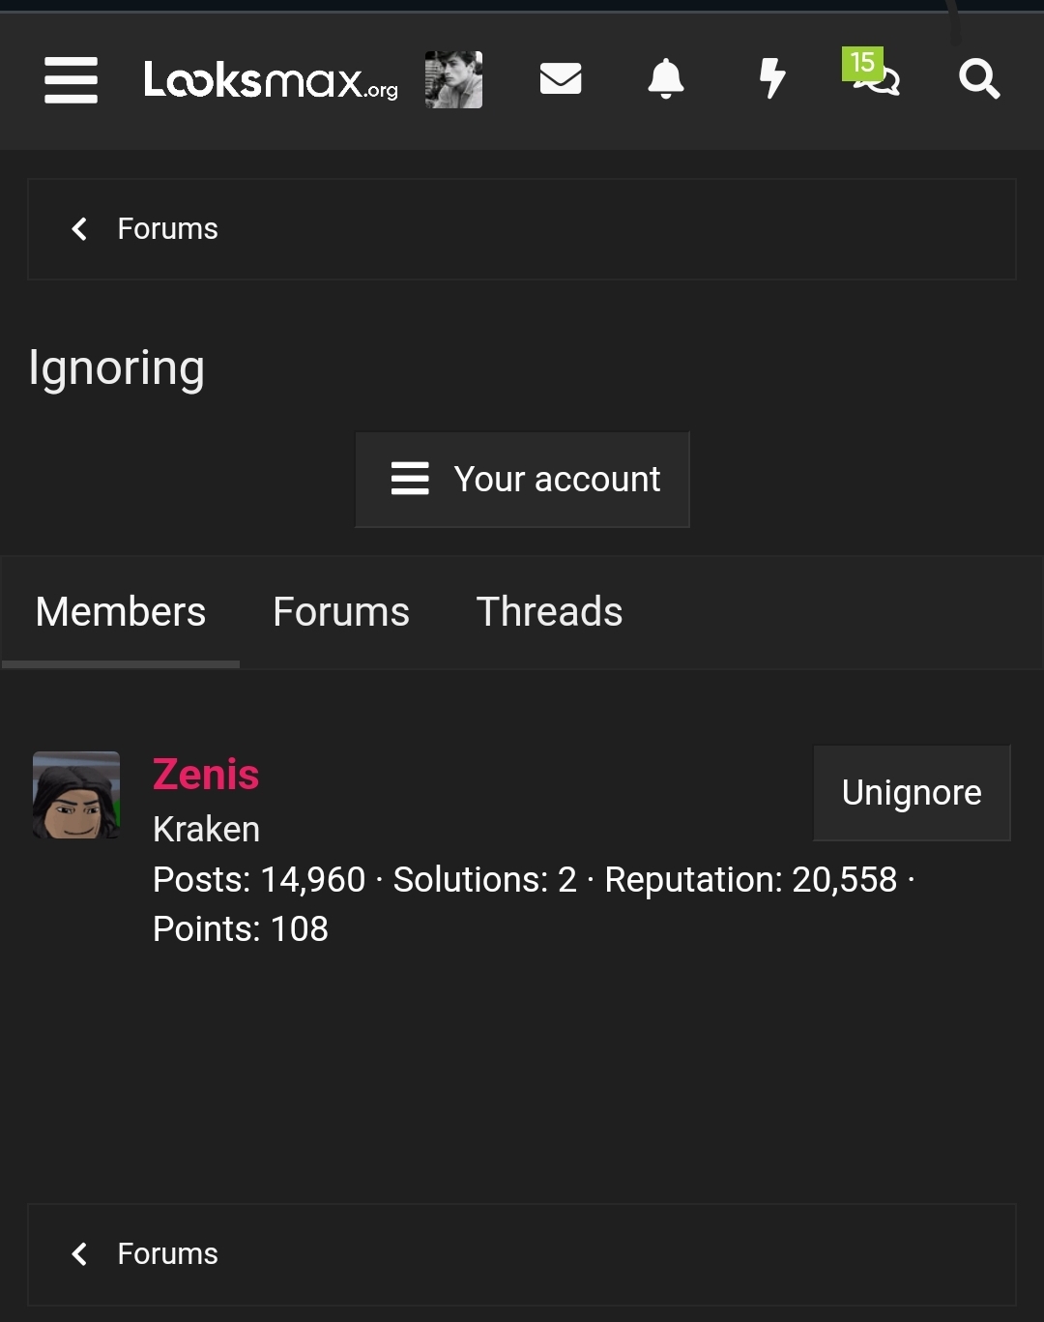
Task: Click Zenis's Roblox avatar thumbnail
Action: [x=75, y=795]
